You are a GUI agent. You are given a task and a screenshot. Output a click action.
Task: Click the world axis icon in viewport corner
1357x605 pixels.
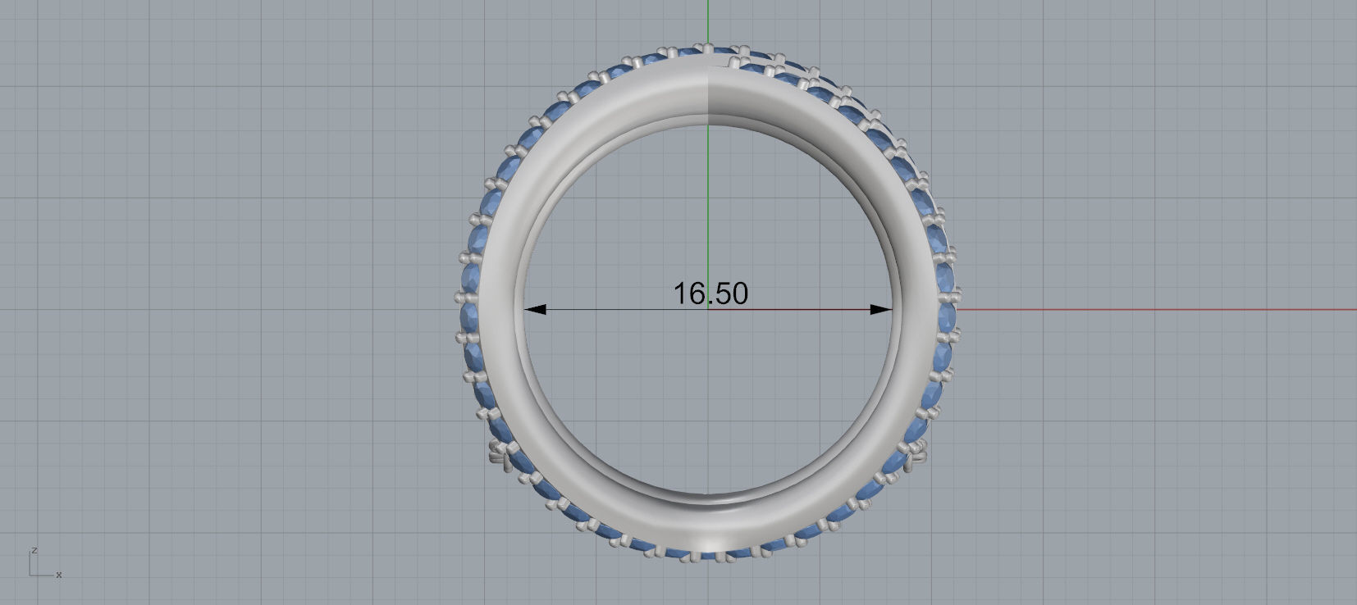[45, 562]
